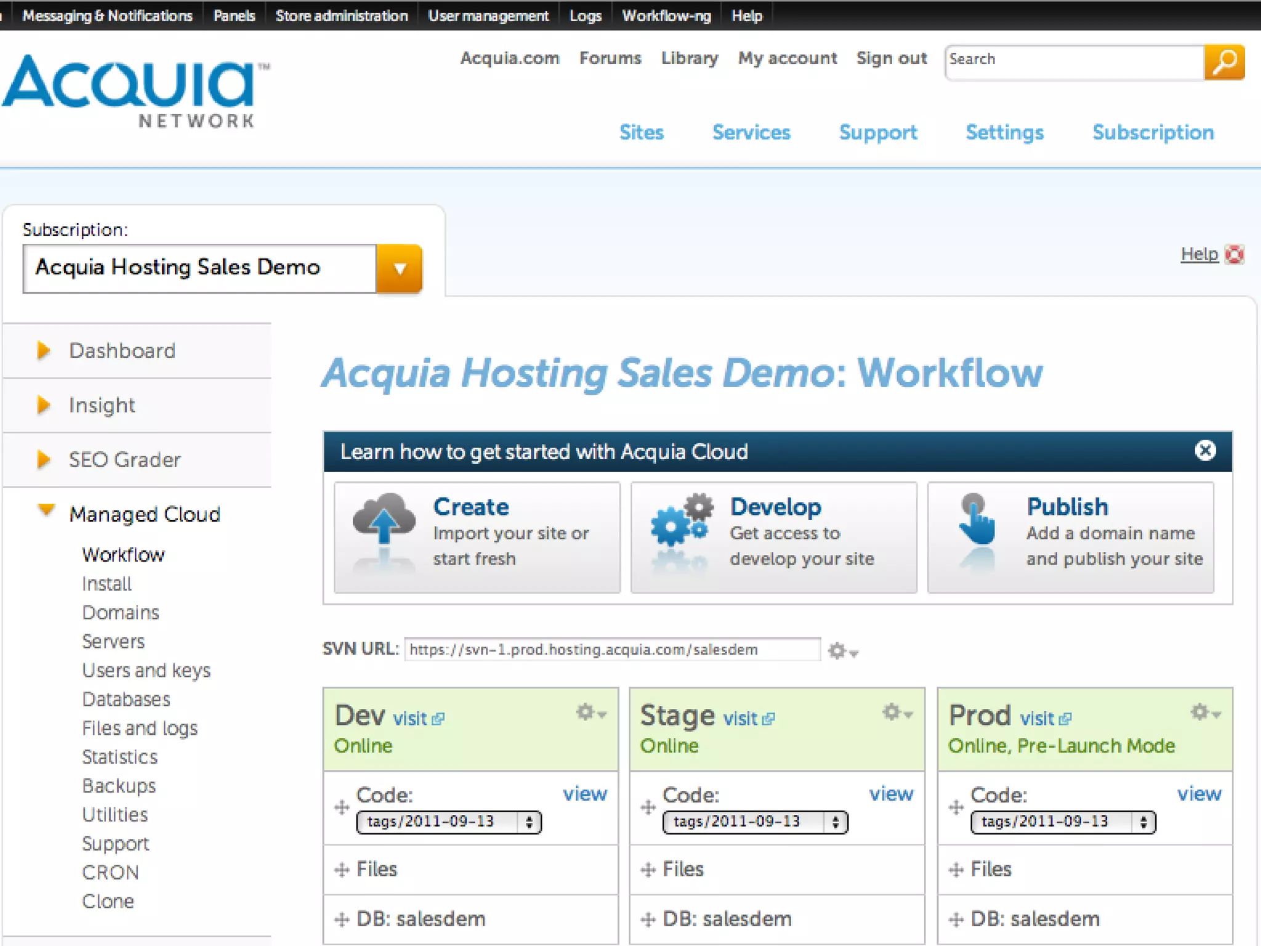Image resolution: width=1261 pixels, height=946 pixels.
Task: Open the Workflow-ng admin menu
Action: point(666,15)
